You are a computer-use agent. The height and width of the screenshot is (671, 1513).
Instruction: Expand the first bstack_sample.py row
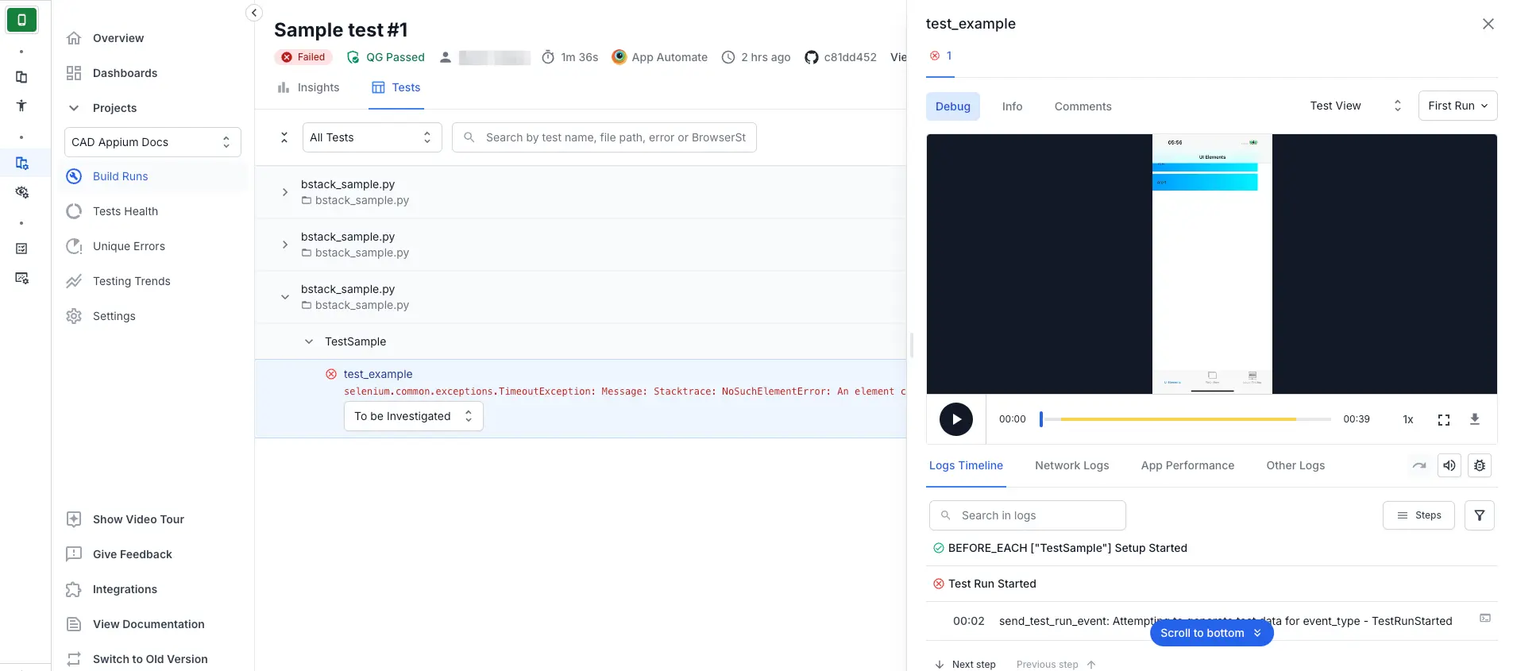[x=285, y=192]
